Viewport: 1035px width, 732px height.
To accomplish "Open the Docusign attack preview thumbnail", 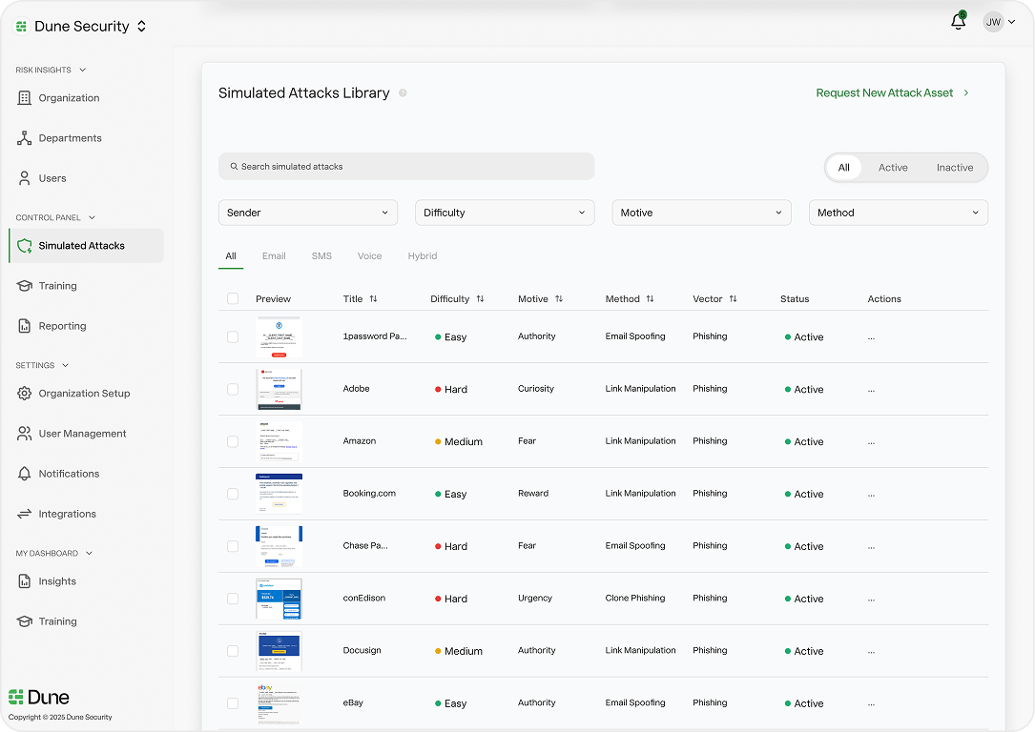I will [x=279, y=651].
